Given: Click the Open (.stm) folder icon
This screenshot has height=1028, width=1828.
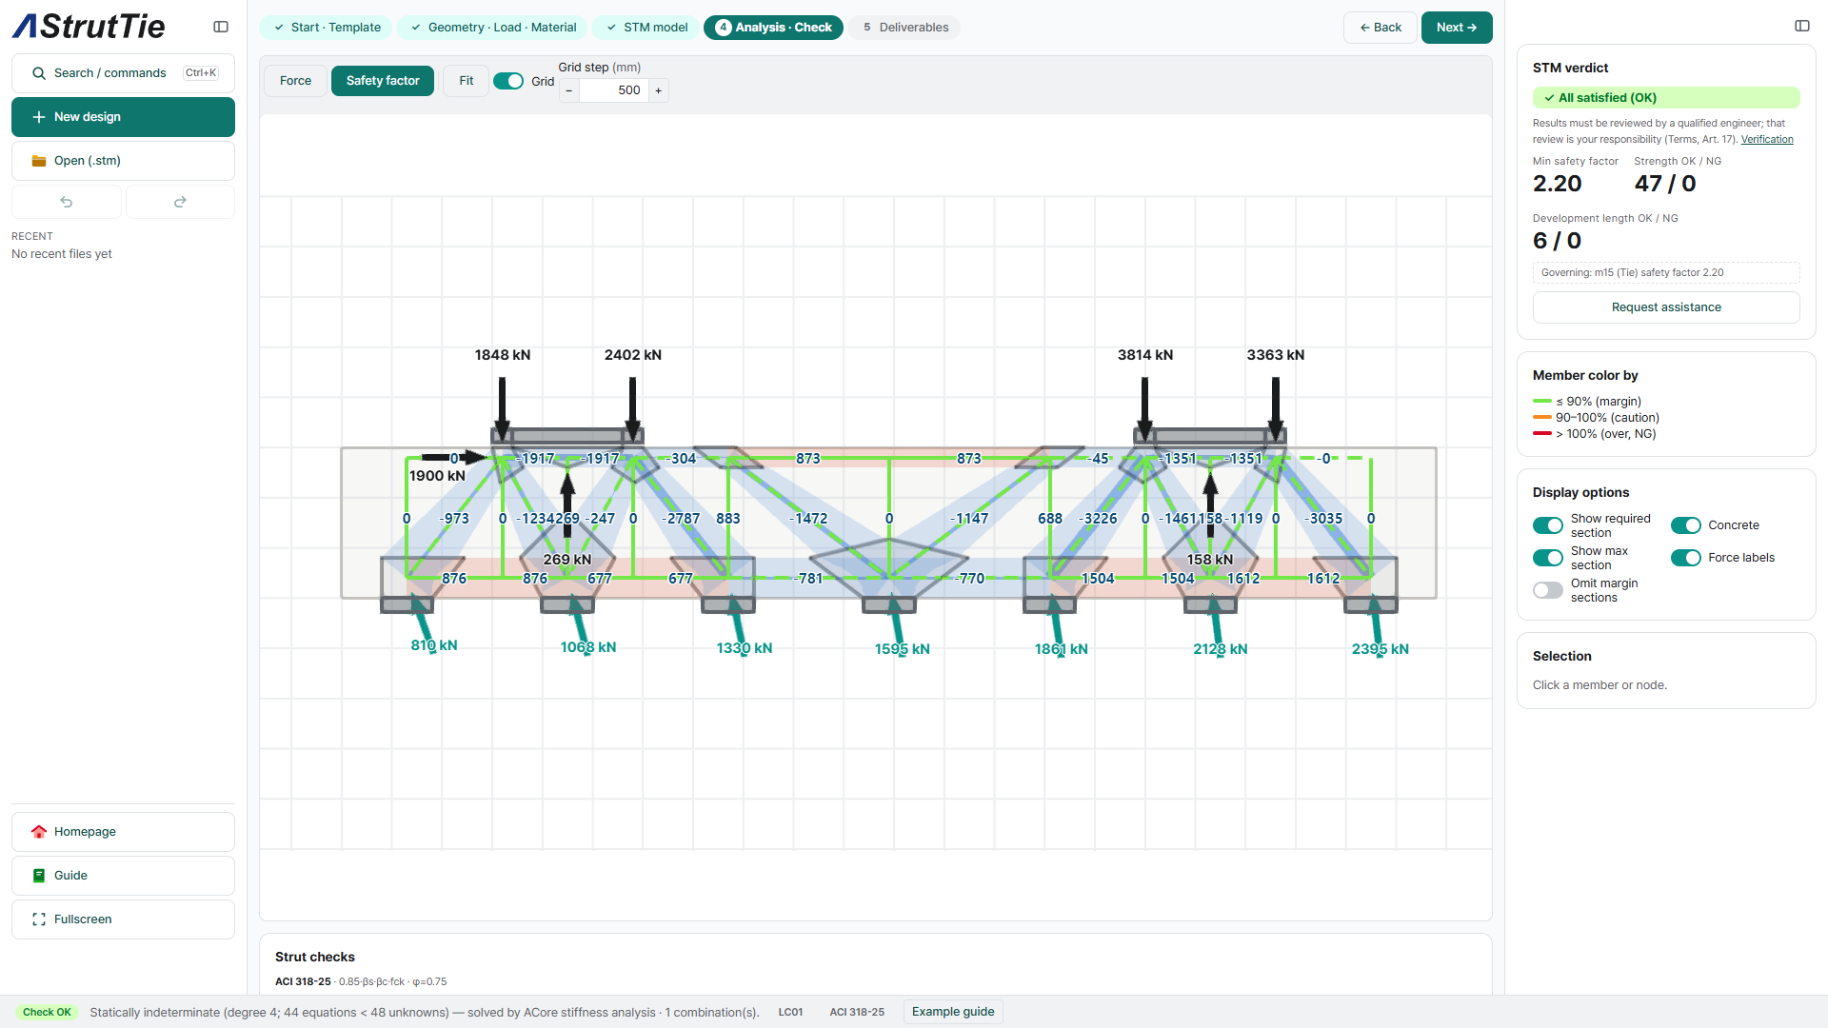Looking at the screenshot, I should click(39, 161).
